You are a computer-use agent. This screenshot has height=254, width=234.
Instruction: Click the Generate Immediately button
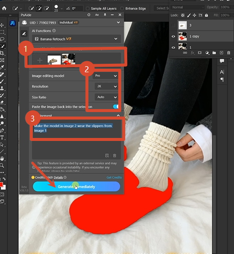(77, 186)
